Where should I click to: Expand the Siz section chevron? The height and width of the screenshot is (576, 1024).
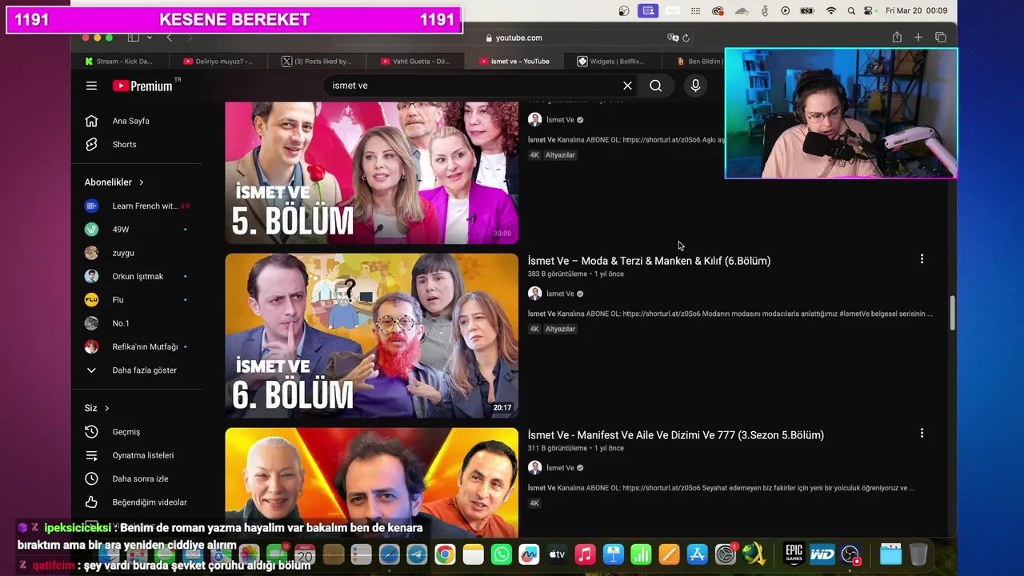pos(106,408)
